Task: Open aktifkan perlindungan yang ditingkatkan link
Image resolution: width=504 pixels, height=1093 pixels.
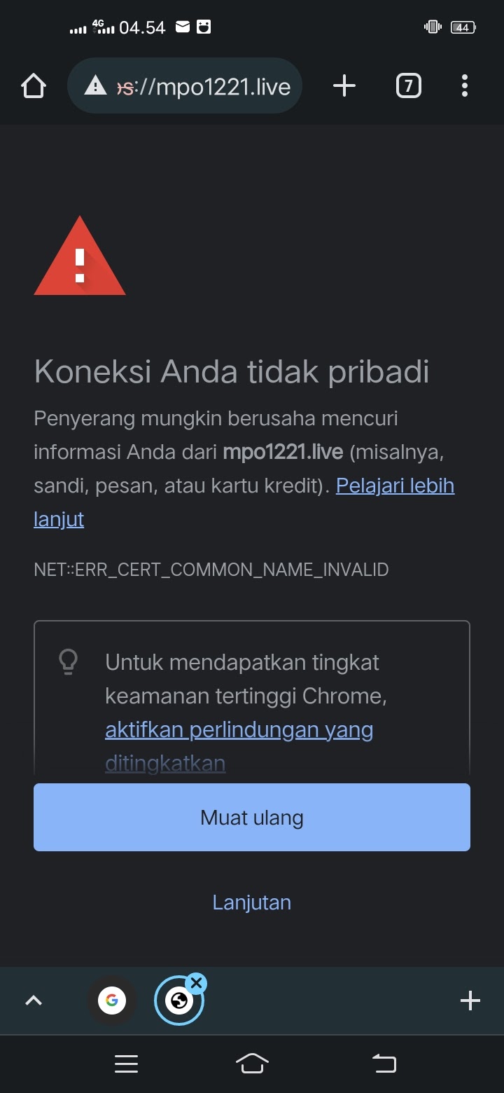Action: pyautogui.click(x=239, y=729)
